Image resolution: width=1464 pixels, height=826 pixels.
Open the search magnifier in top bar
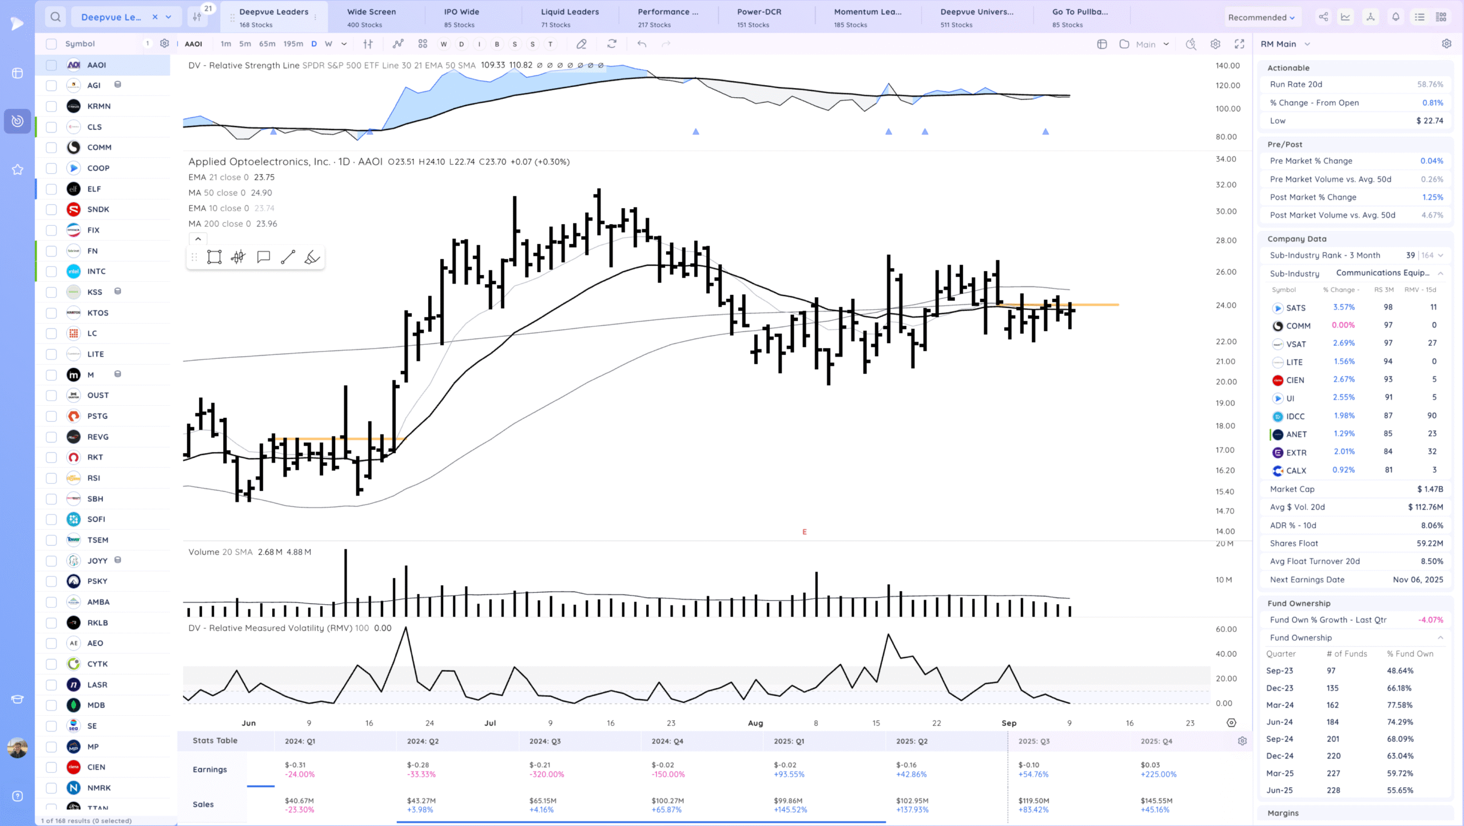click(x=55, y=17)
